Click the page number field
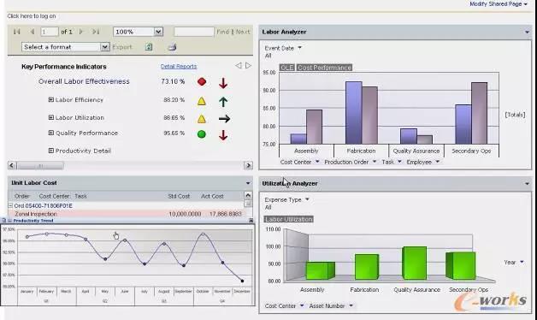 click(x=50, y=32)
